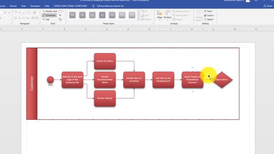The height and width of the screenshot is (154, 274).
Task: Apply the last shape style swatch
Action: [x=132, y=15]
